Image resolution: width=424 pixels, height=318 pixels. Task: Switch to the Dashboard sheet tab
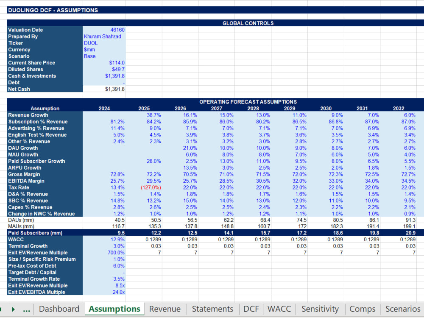click(59, 309)
